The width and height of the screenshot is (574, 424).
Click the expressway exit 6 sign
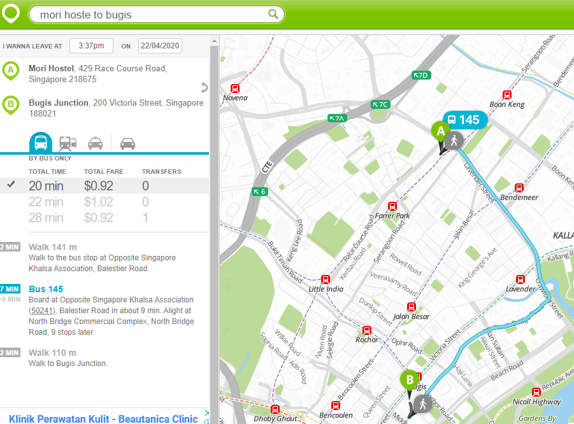coord(260,192)
